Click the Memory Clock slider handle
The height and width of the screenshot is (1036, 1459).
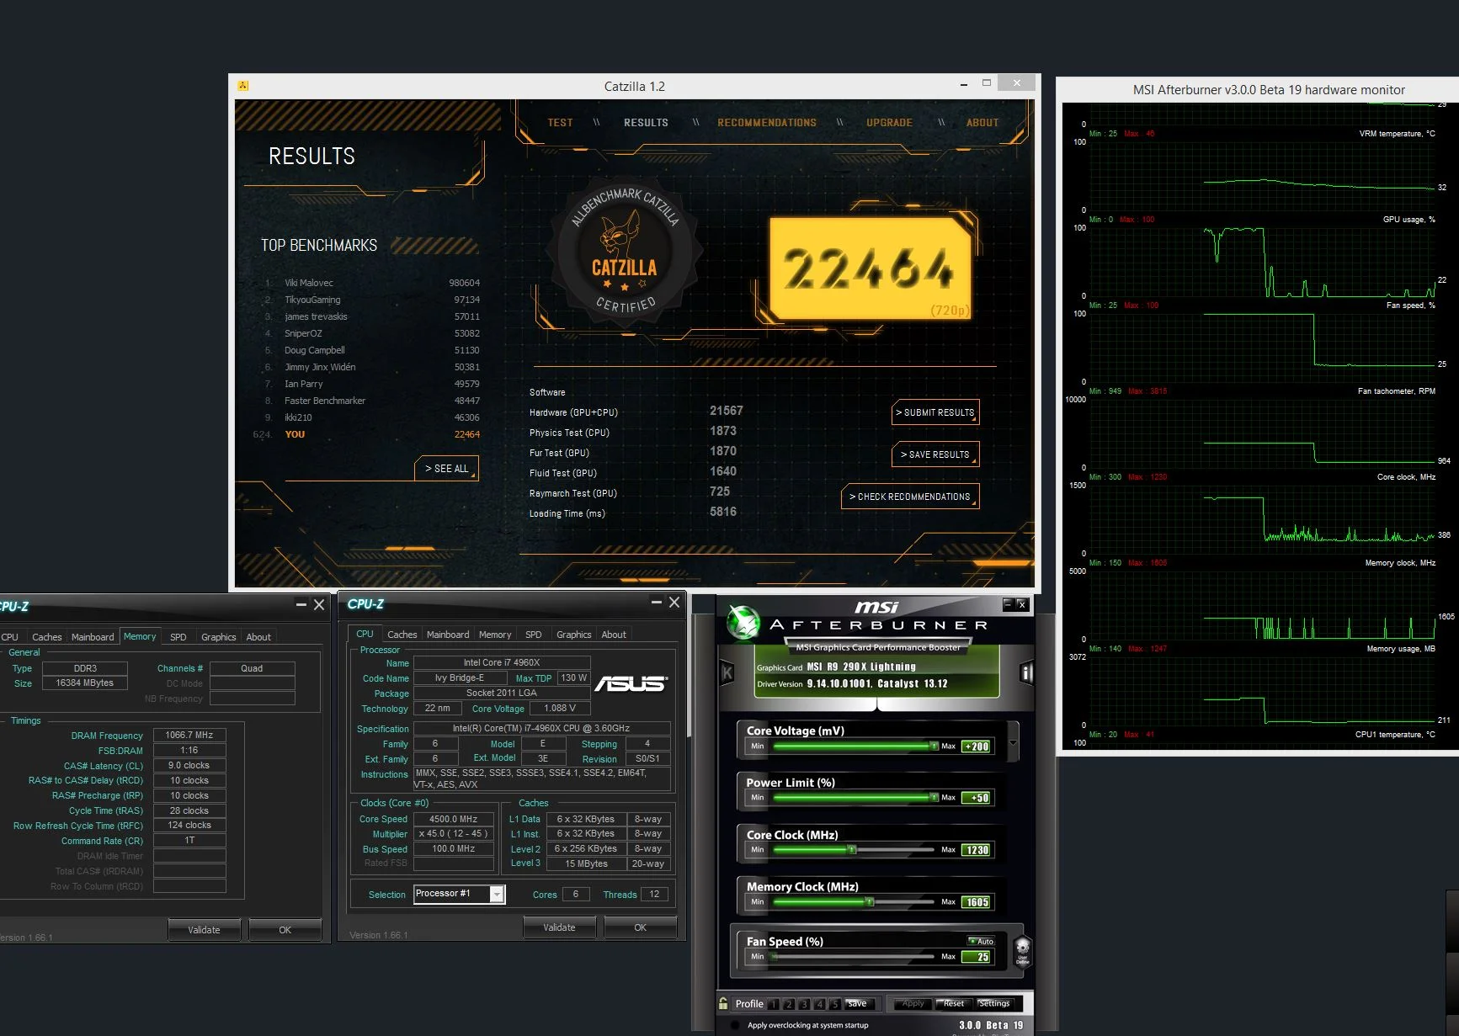870,902
